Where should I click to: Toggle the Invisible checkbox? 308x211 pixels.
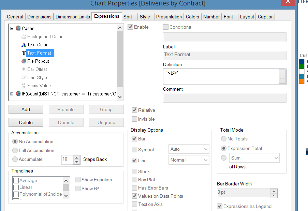click(134, 119)
